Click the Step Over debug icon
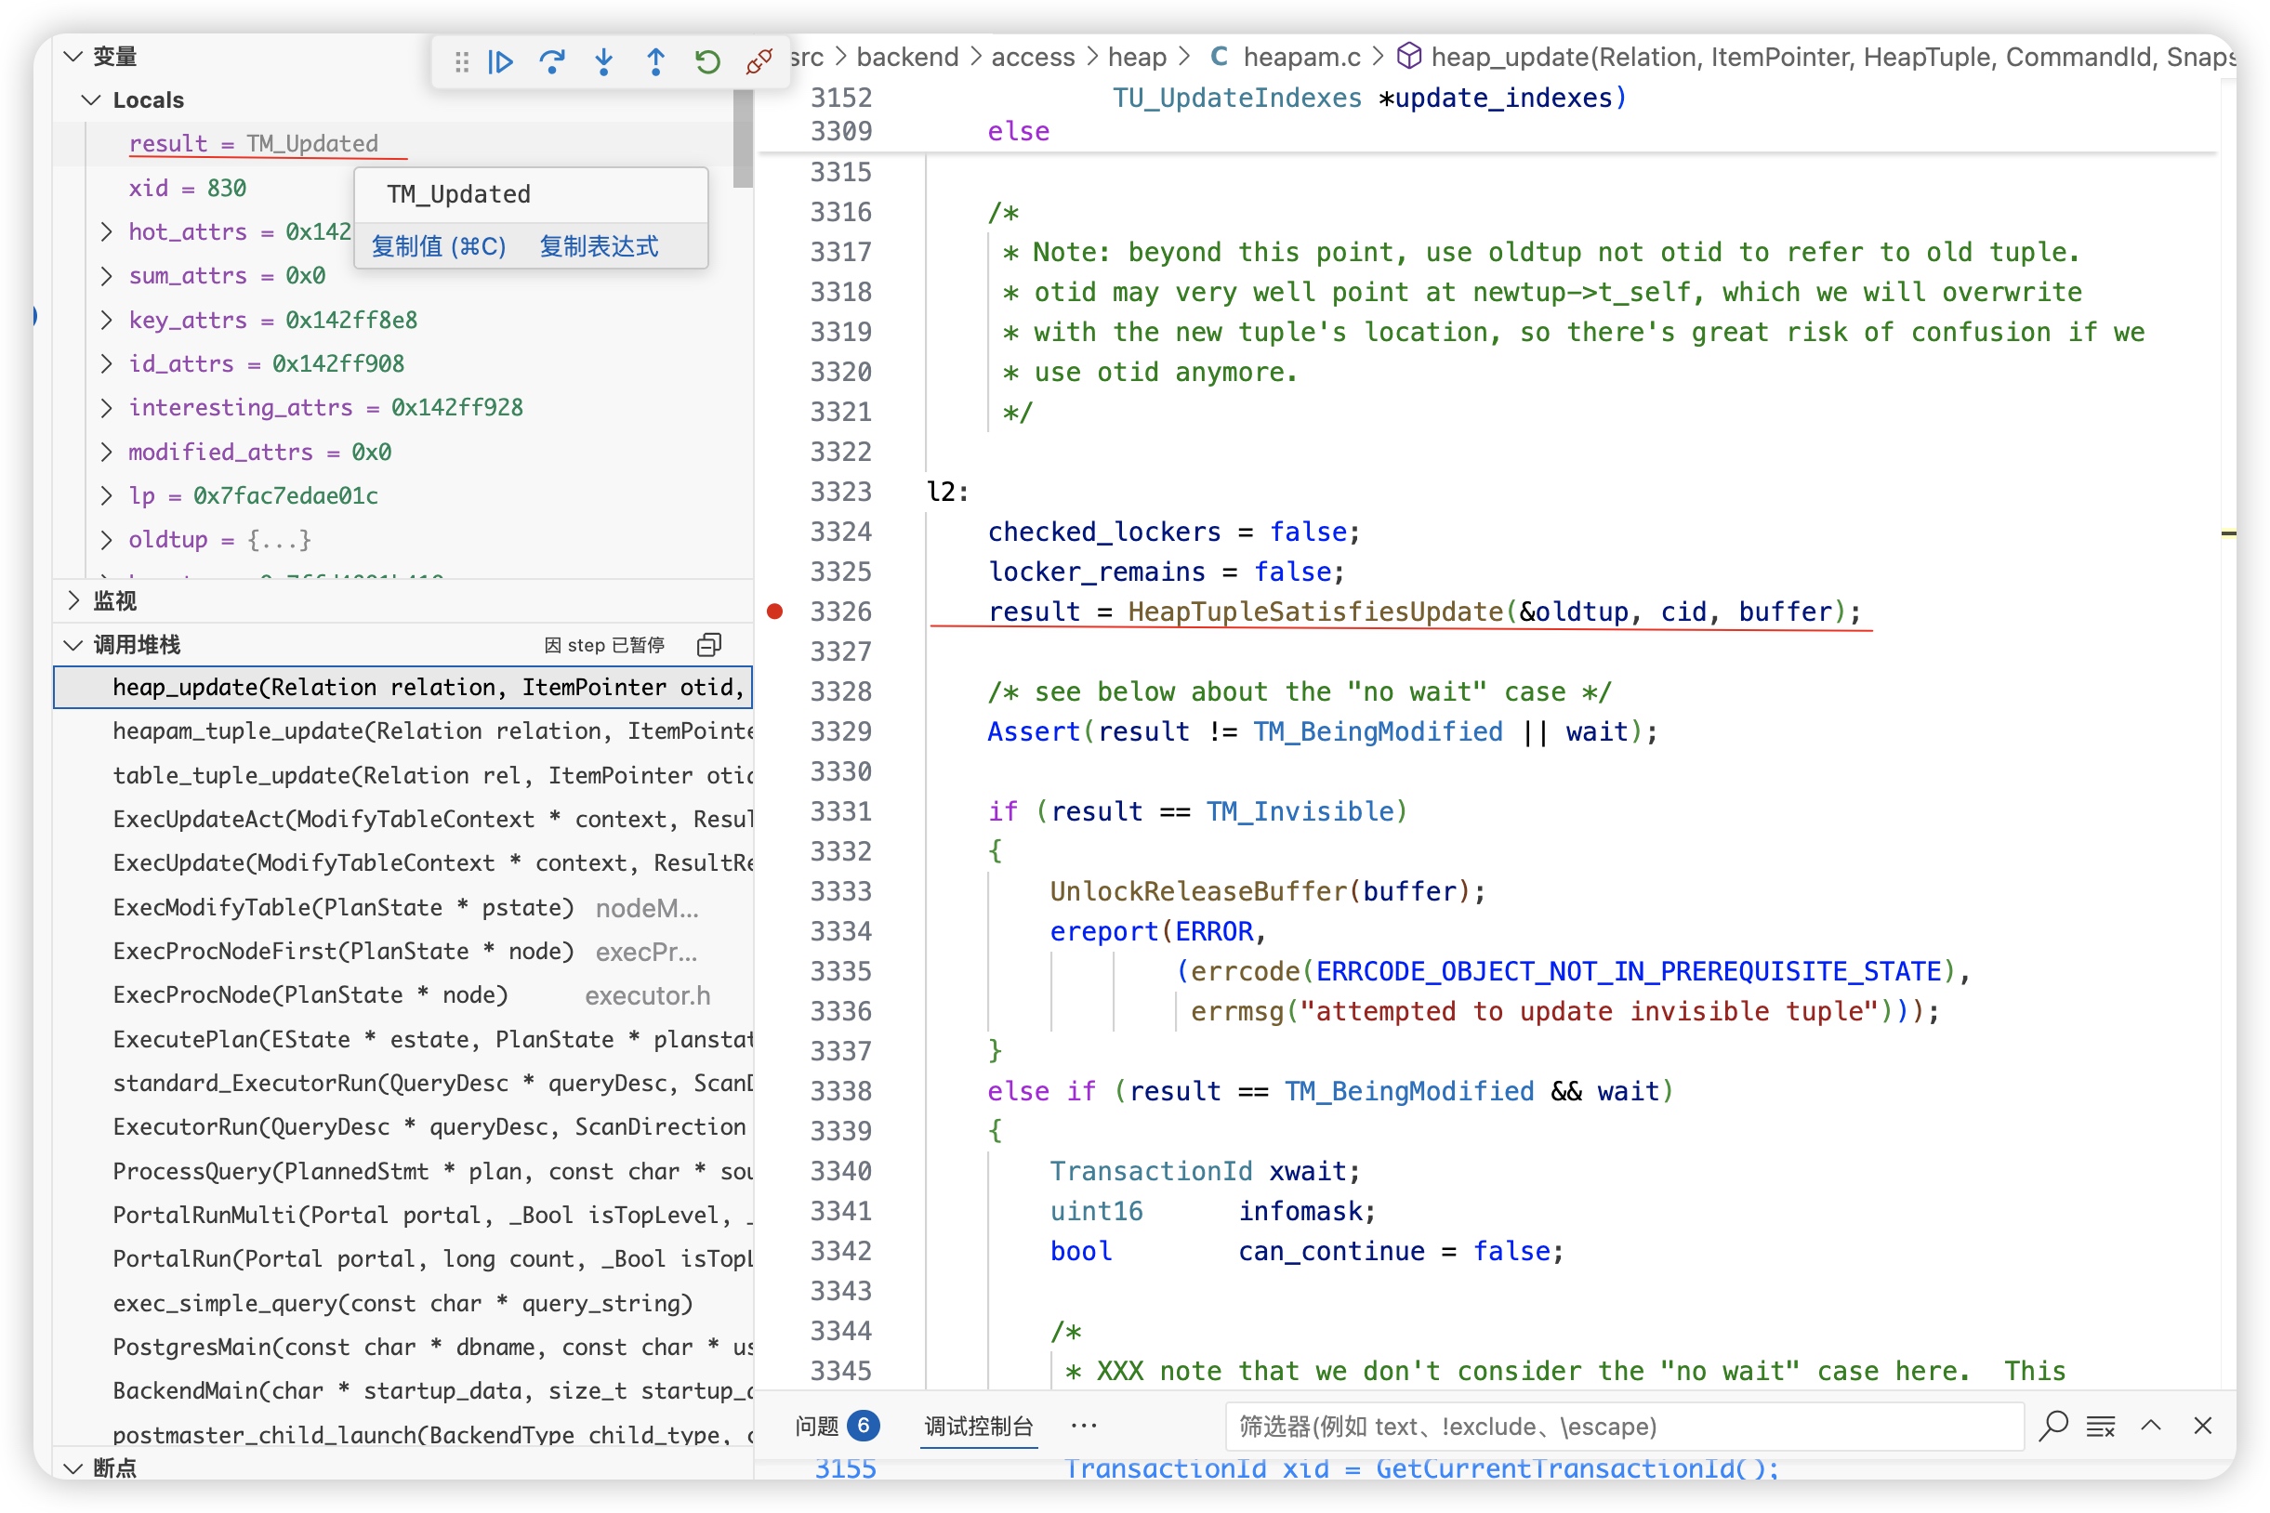The image size is (2270, 1513). pos(552,62)
